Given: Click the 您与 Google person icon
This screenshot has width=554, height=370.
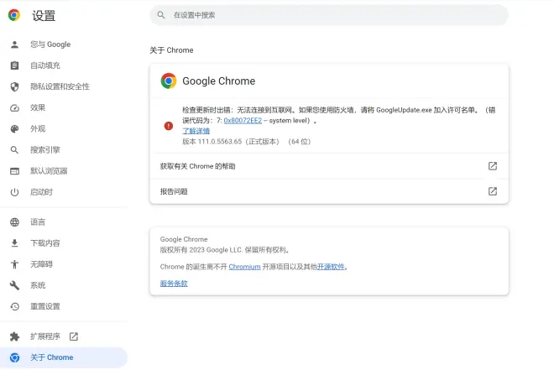Looking at the screenshot, I should click(14, 44).
